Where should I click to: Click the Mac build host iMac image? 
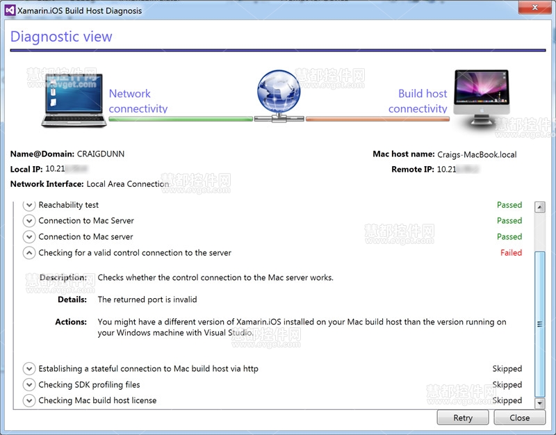tap(482, 97)
